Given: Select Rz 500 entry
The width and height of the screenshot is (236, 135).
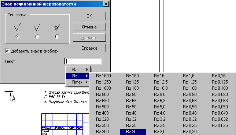Looking at the screenshot, I should coord(102,107).
